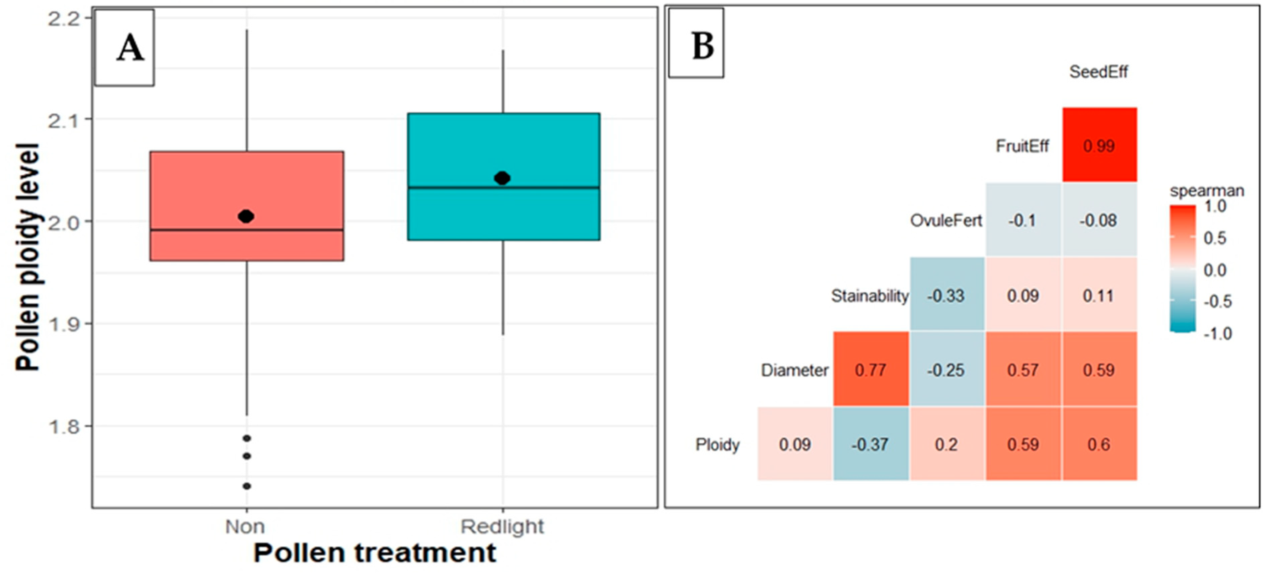
Task: Click the Stainability row label
Action: (x=870, y=296)
